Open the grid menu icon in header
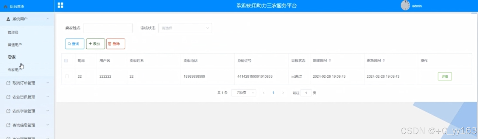The image size is (478, 139). [60, 5]
